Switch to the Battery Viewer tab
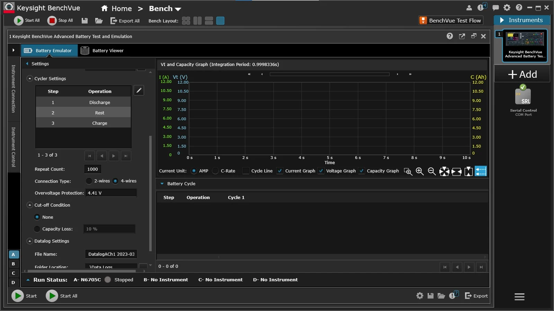 tap(102, 50)
